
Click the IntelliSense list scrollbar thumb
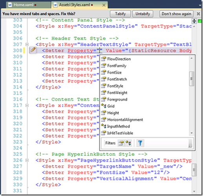[192, 79]
